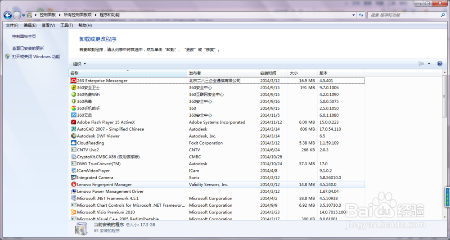Select the Adobe Systems Incorporated publisher cell

point(217,122)
